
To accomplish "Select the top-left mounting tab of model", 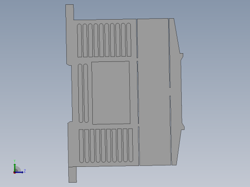I will [70, 12].
